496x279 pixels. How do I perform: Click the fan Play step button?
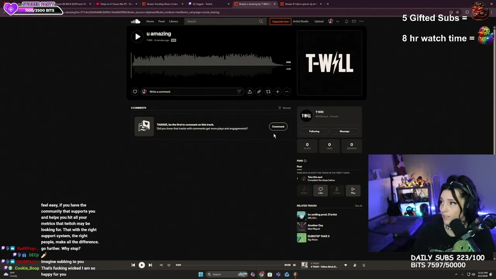(x=353, y=190)
